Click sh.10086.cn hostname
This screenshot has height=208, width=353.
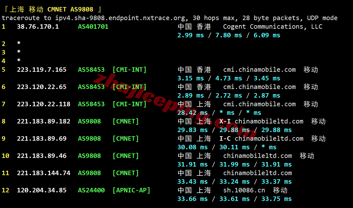tap(244, 190)
